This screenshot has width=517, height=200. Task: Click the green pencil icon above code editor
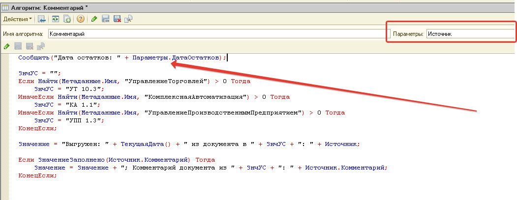click(x=6, y=47)
